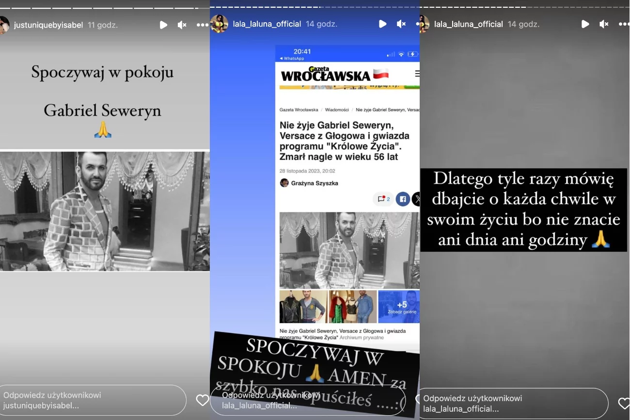This screenshot has width=630, height=420.
Task: Unmute the middle lala_laluna_official story
Action: coord(401,24)
